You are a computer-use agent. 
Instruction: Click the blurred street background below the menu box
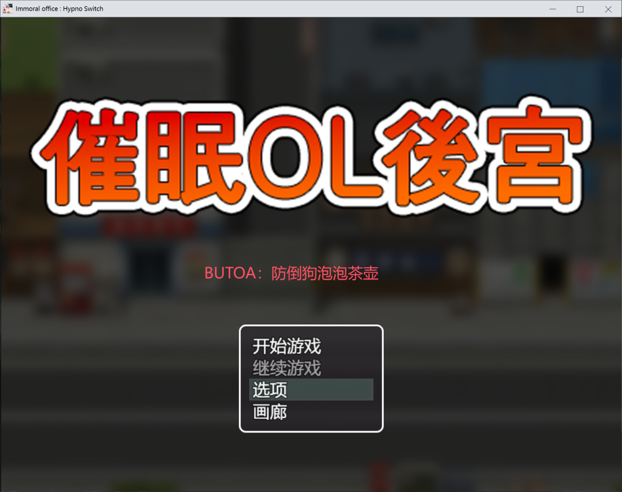[311, 460]
